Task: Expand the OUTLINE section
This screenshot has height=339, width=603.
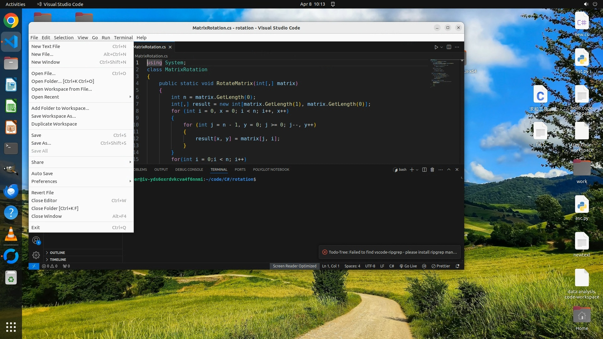Action: click(57, 253)
